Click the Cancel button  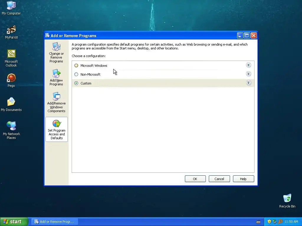219,179
